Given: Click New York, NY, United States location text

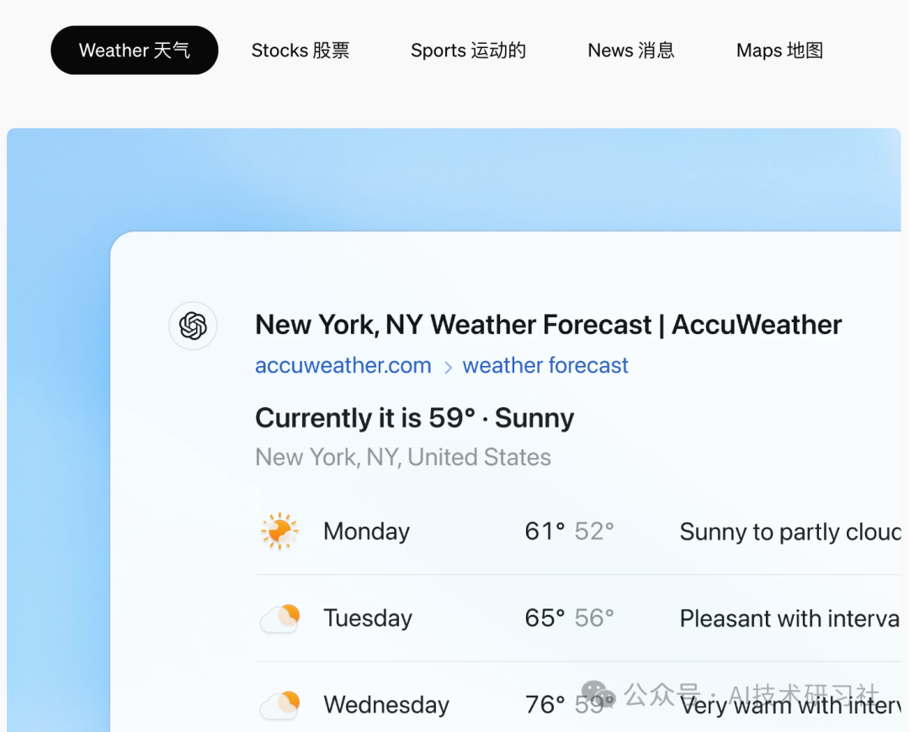Looking at the screenshot, I should click(403, 457).
